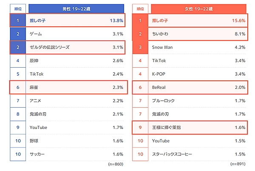The width and height of the screenshot is (255, 171).
Task: Click the 男性 19~22歳 header
Action: click(76, 8)
